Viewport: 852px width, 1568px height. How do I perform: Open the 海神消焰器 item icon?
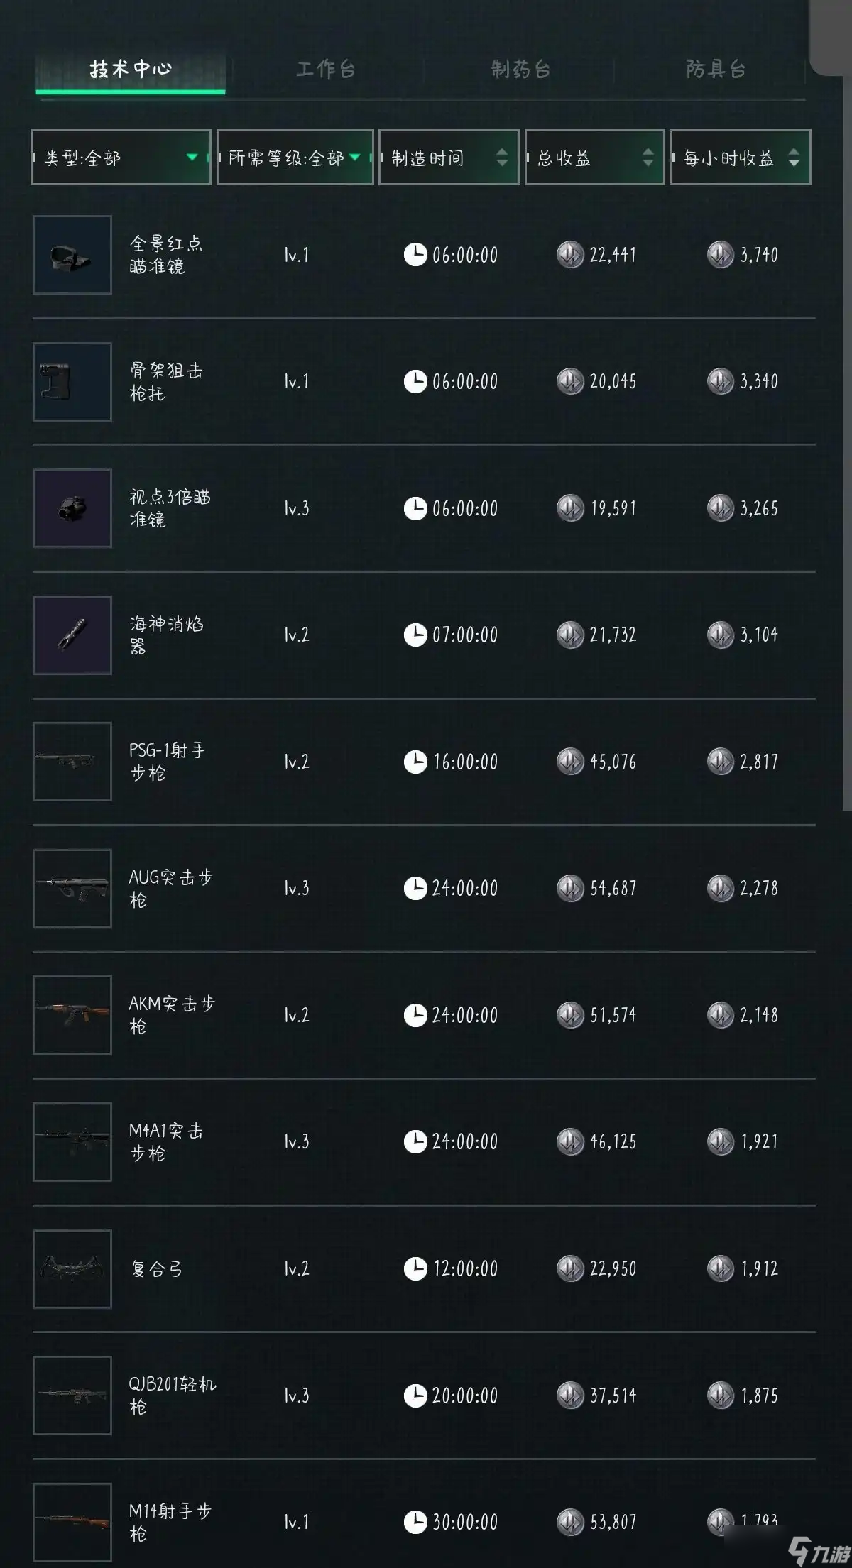72,635
